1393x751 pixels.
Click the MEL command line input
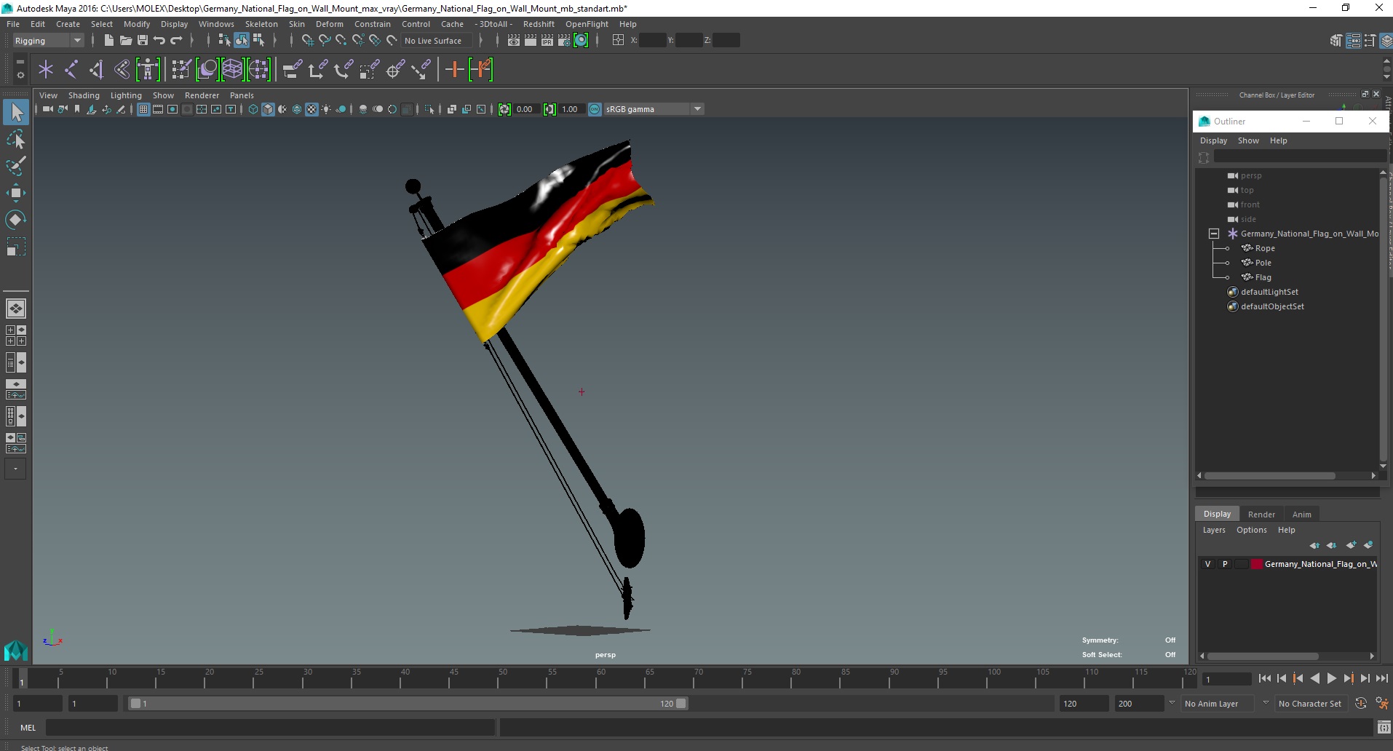pos(270,727)
